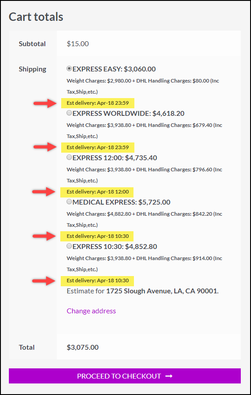Image resolution: width=251 pixels, height=395 pixels.
Task: Select the EXPRESS 12:00 radio button
Action: (x=69, y=158)
